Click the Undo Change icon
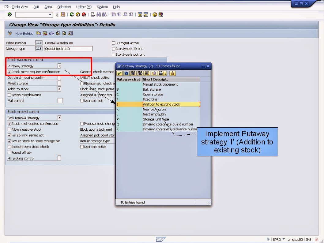This screenshot has width=324, height=243. 51,33
